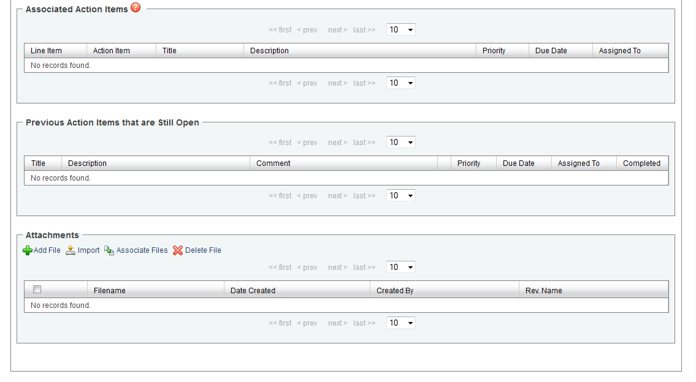The height and width of the screenshot is (382, 696).
Task: Click 'Previous Action Items that are Still Open' heading
Action: 112,122
